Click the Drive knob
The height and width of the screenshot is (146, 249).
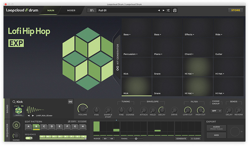tap(174, 110)
